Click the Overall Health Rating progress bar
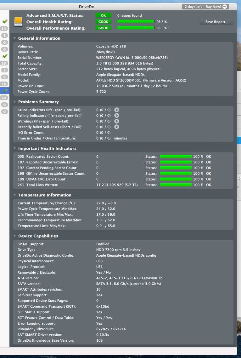 [x=136, y=22]
